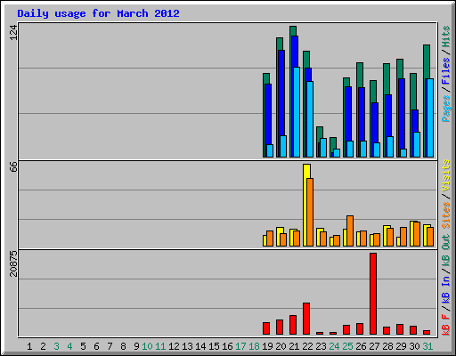
Task: Click the Pages legend label
Action: pyautogui.click(x=446, y=109)
